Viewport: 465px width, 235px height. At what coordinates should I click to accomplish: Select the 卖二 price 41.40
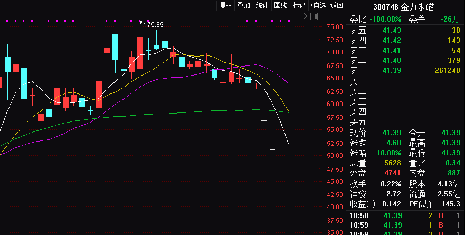392,61
